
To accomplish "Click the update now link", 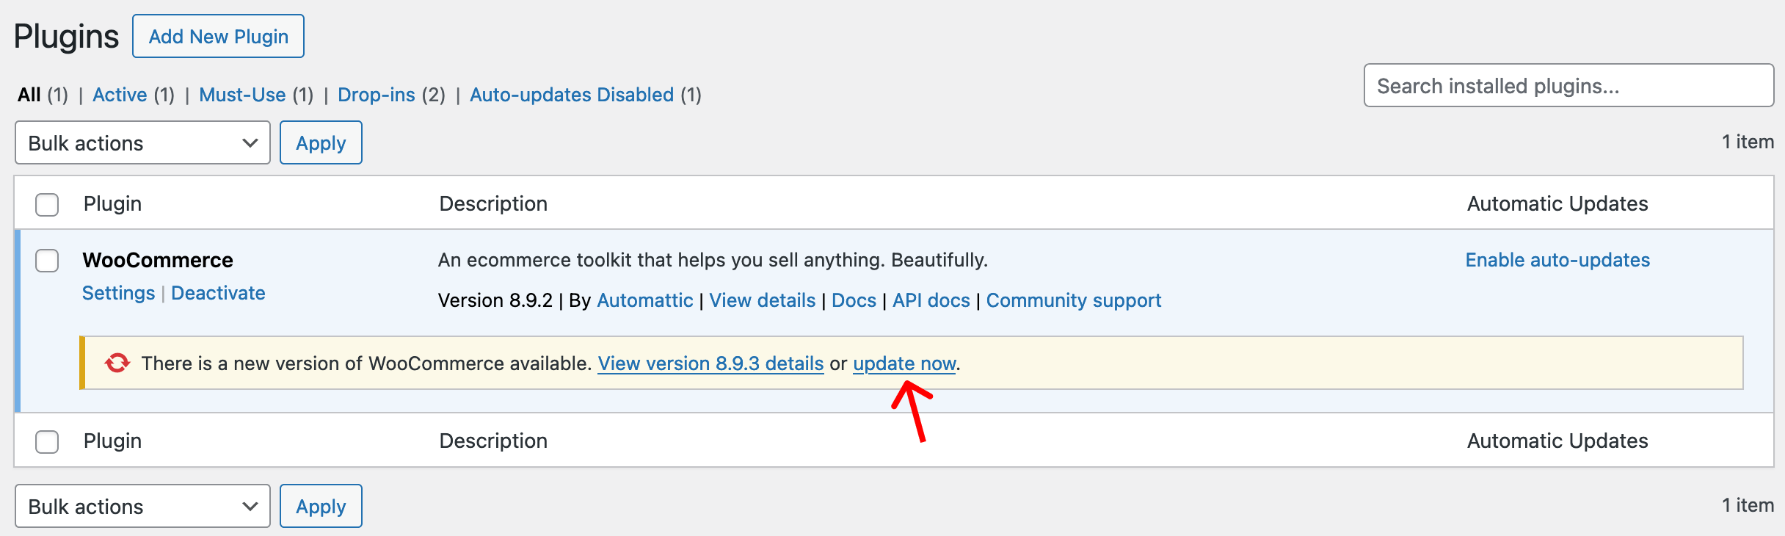I will tap(904, 363).
